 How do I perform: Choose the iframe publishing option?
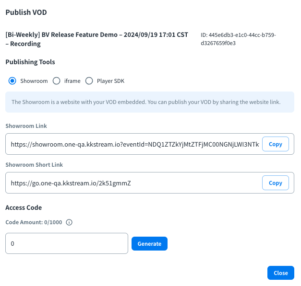click(56, 81)
